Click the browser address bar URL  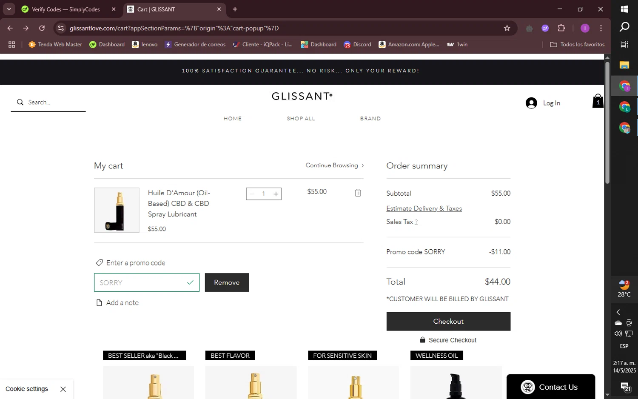(174, 28)
